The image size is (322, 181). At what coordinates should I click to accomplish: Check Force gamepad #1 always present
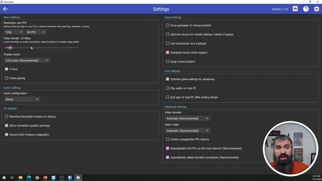[168, 26]
